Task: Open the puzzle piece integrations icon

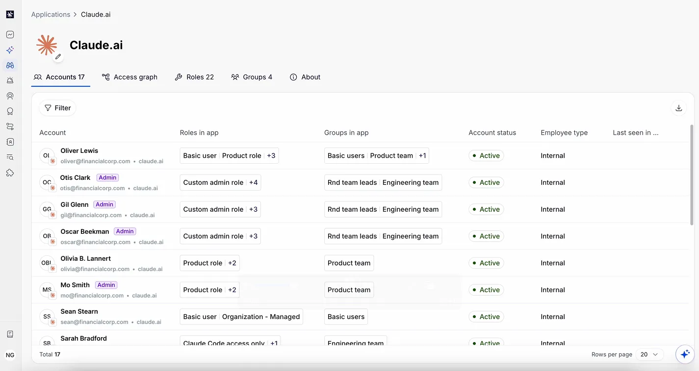Action: (10, 173)
